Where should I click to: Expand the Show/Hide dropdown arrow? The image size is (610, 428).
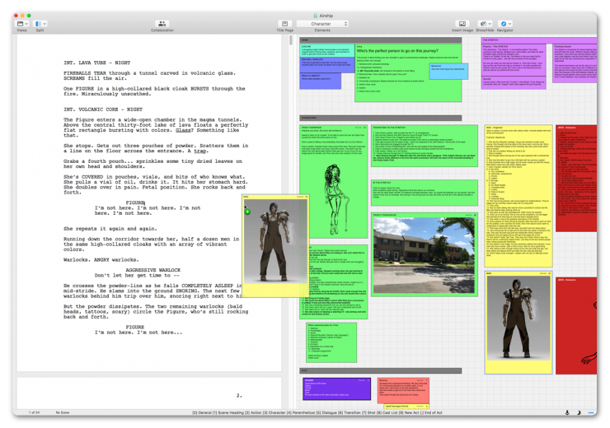(490, 24)
